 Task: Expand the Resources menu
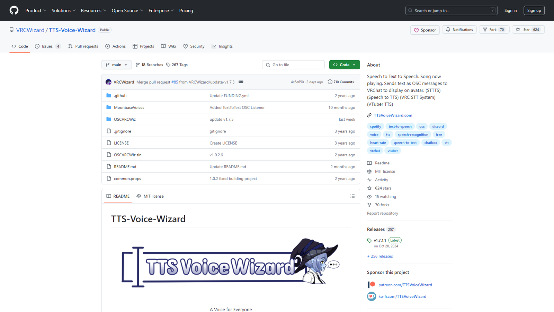[x=93, y=11]
